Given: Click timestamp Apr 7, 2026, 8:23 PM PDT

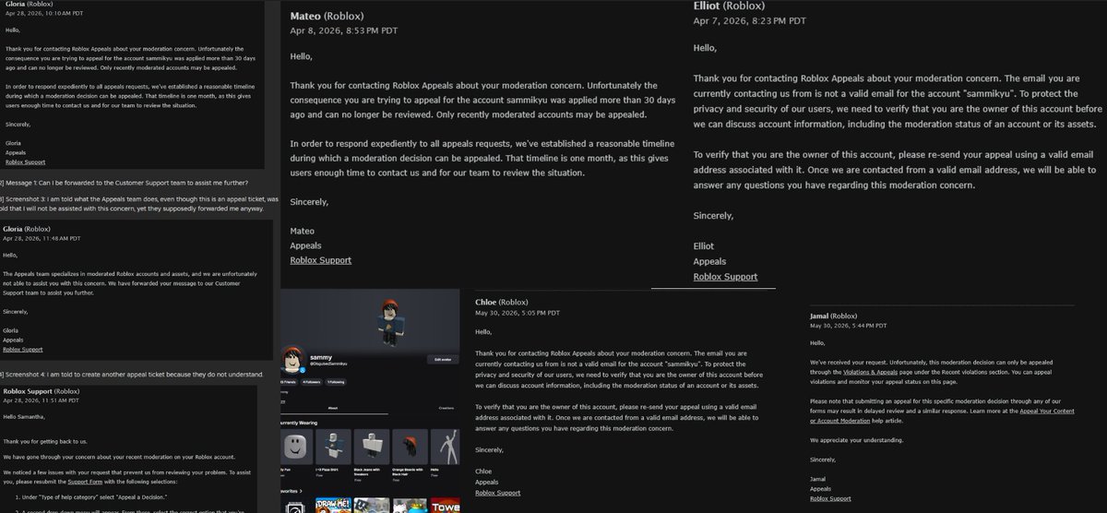Looking at the screenshot, I should click(x=749, y=20).
